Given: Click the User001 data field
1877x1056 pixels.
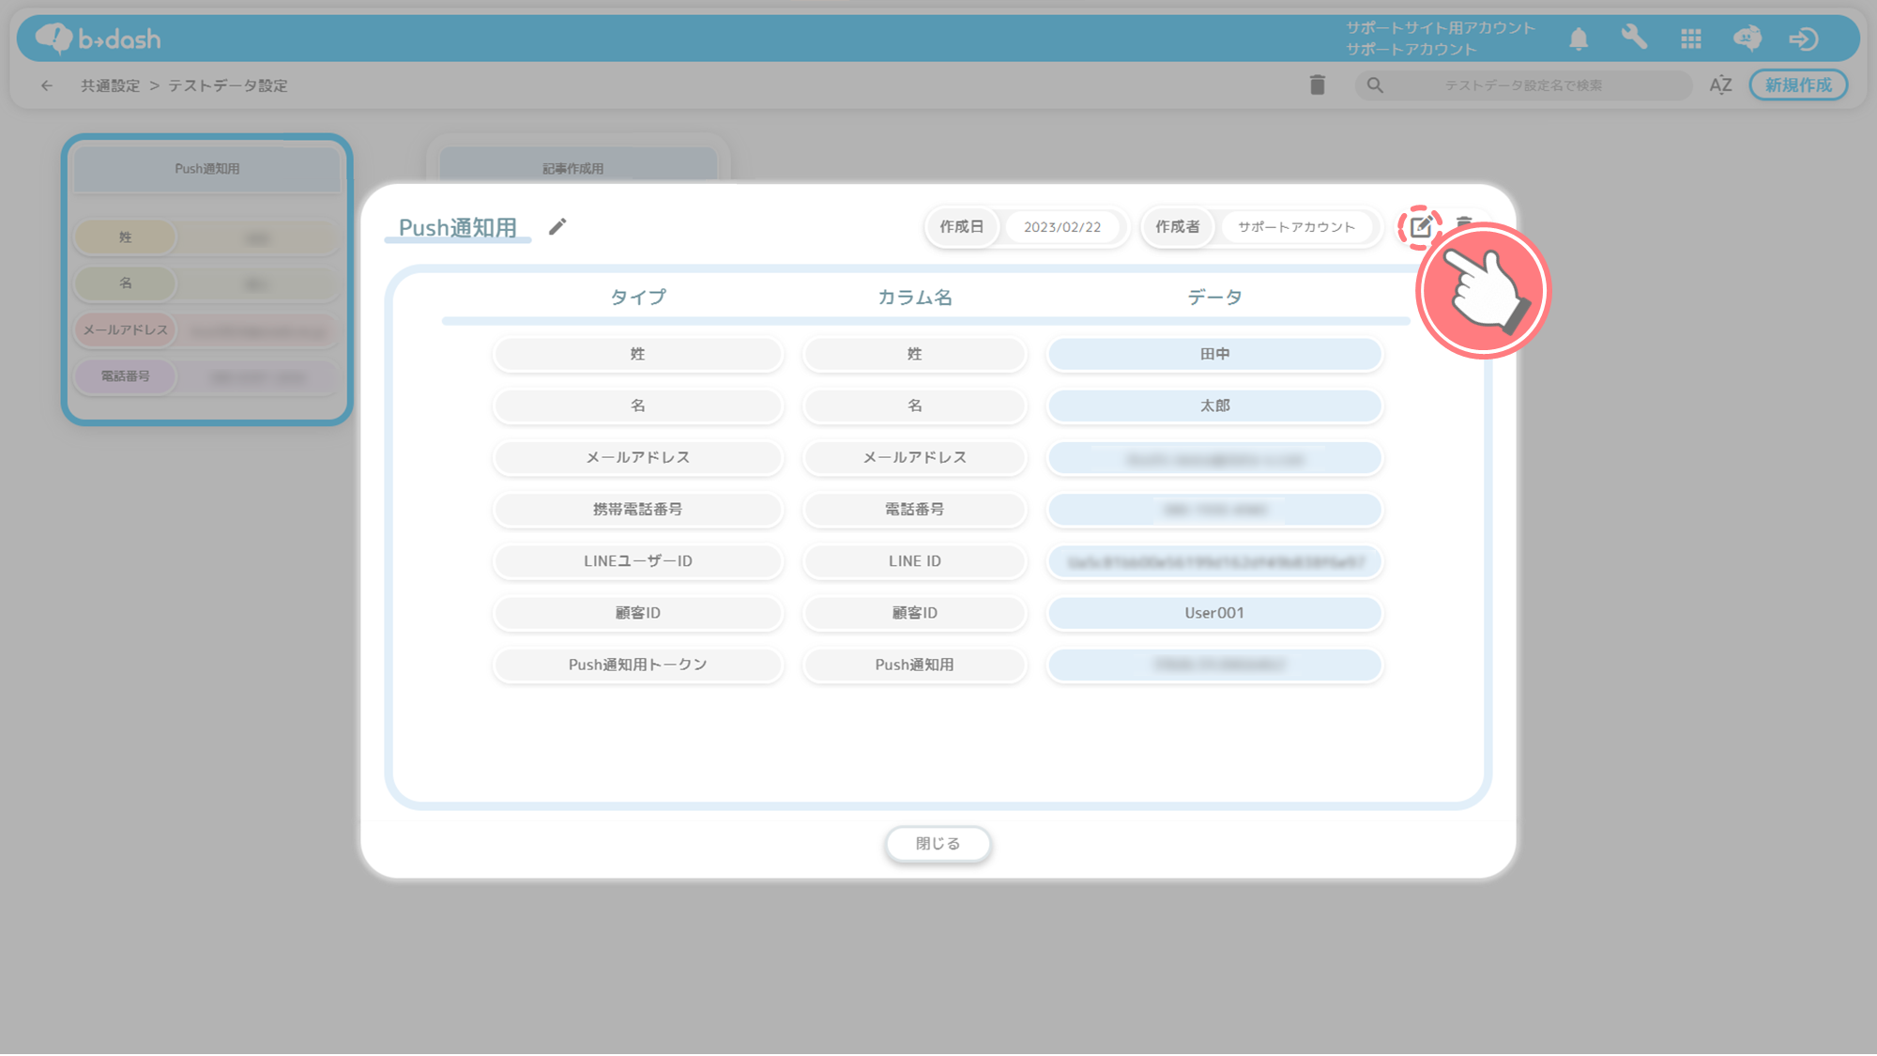Looking at the screenshot, I should (x=1214, y=613).
